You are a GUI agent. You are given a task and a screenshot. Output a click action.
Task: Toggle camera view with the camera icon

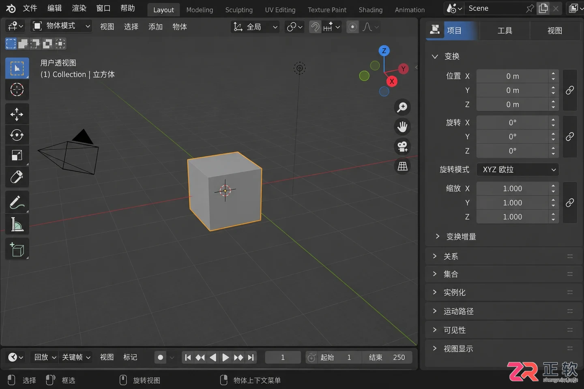(x=402, y=146)
